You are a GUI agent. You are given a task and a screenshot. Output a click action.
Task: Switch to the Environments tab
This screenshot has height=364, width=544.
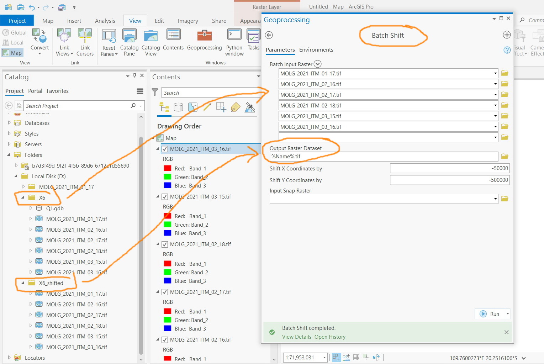[316, 50]
